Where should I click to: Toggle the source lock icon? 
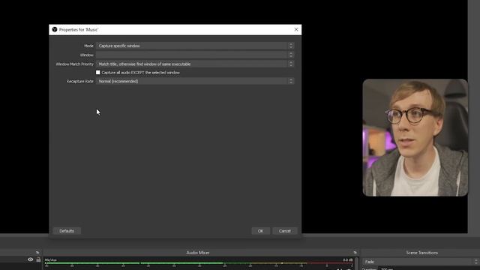coord(38,259)
